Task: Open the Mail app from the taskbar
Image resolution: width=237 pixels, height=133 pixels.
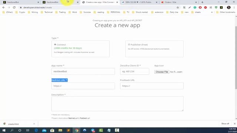Action: pos(44,130)
